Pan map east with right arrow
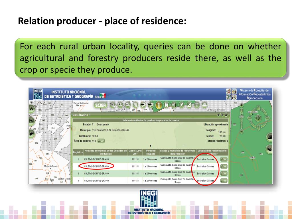 (267, 118)
